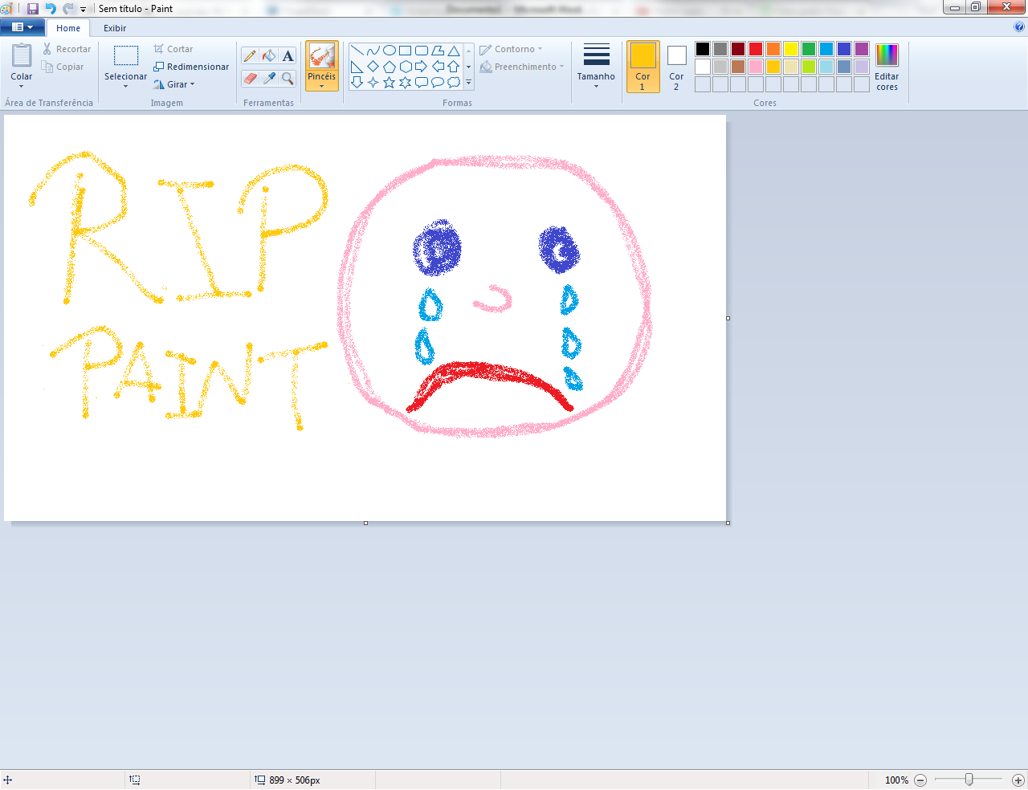
Task: Select the Color picker eyedropper
Action: [x=269, y=79]
